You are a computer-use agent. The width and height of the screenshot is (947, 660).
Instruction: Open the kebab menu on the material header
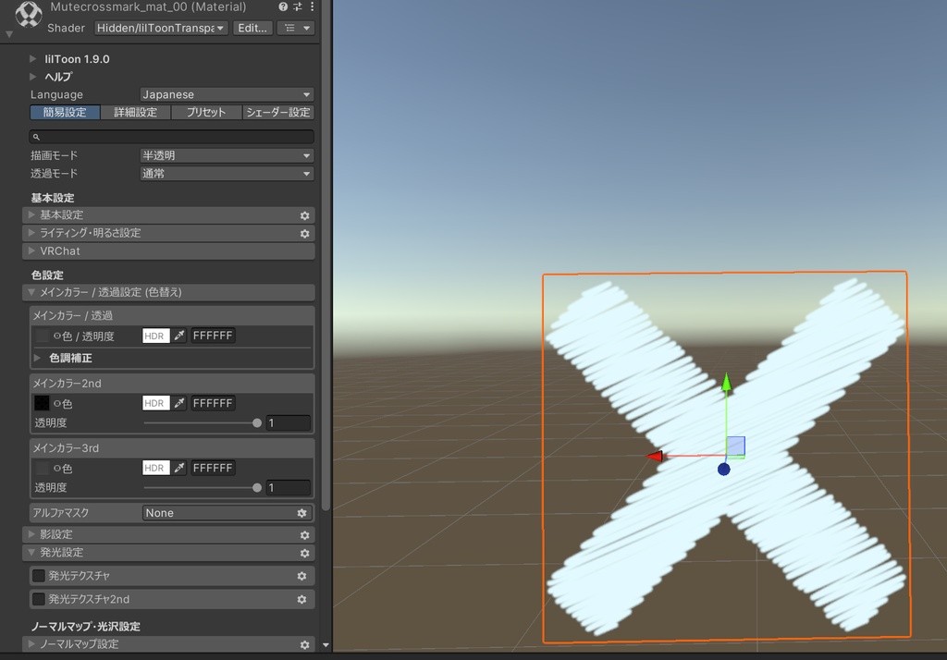pos(312,6)
